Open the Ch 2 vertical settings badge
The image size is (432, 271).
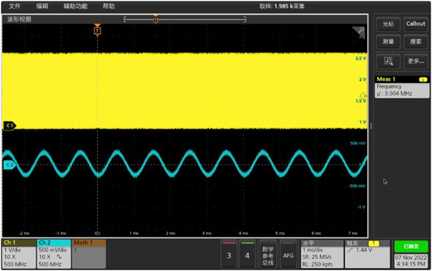tap(54, 254)
